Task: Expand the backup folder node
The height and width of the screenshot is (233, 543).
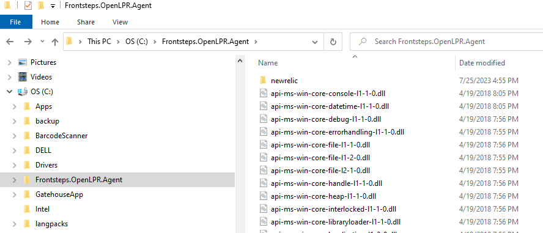Action: coord(15,121)
